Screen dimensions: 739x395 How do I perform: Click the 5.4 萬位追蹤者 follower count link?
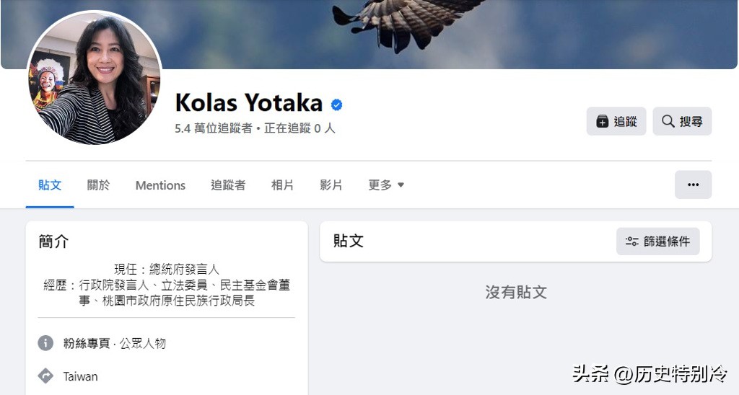pyautogui.click(x=214, y=128)
